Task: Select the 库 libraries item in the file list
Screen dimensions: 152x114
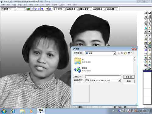Action: [x=83, y=61]
